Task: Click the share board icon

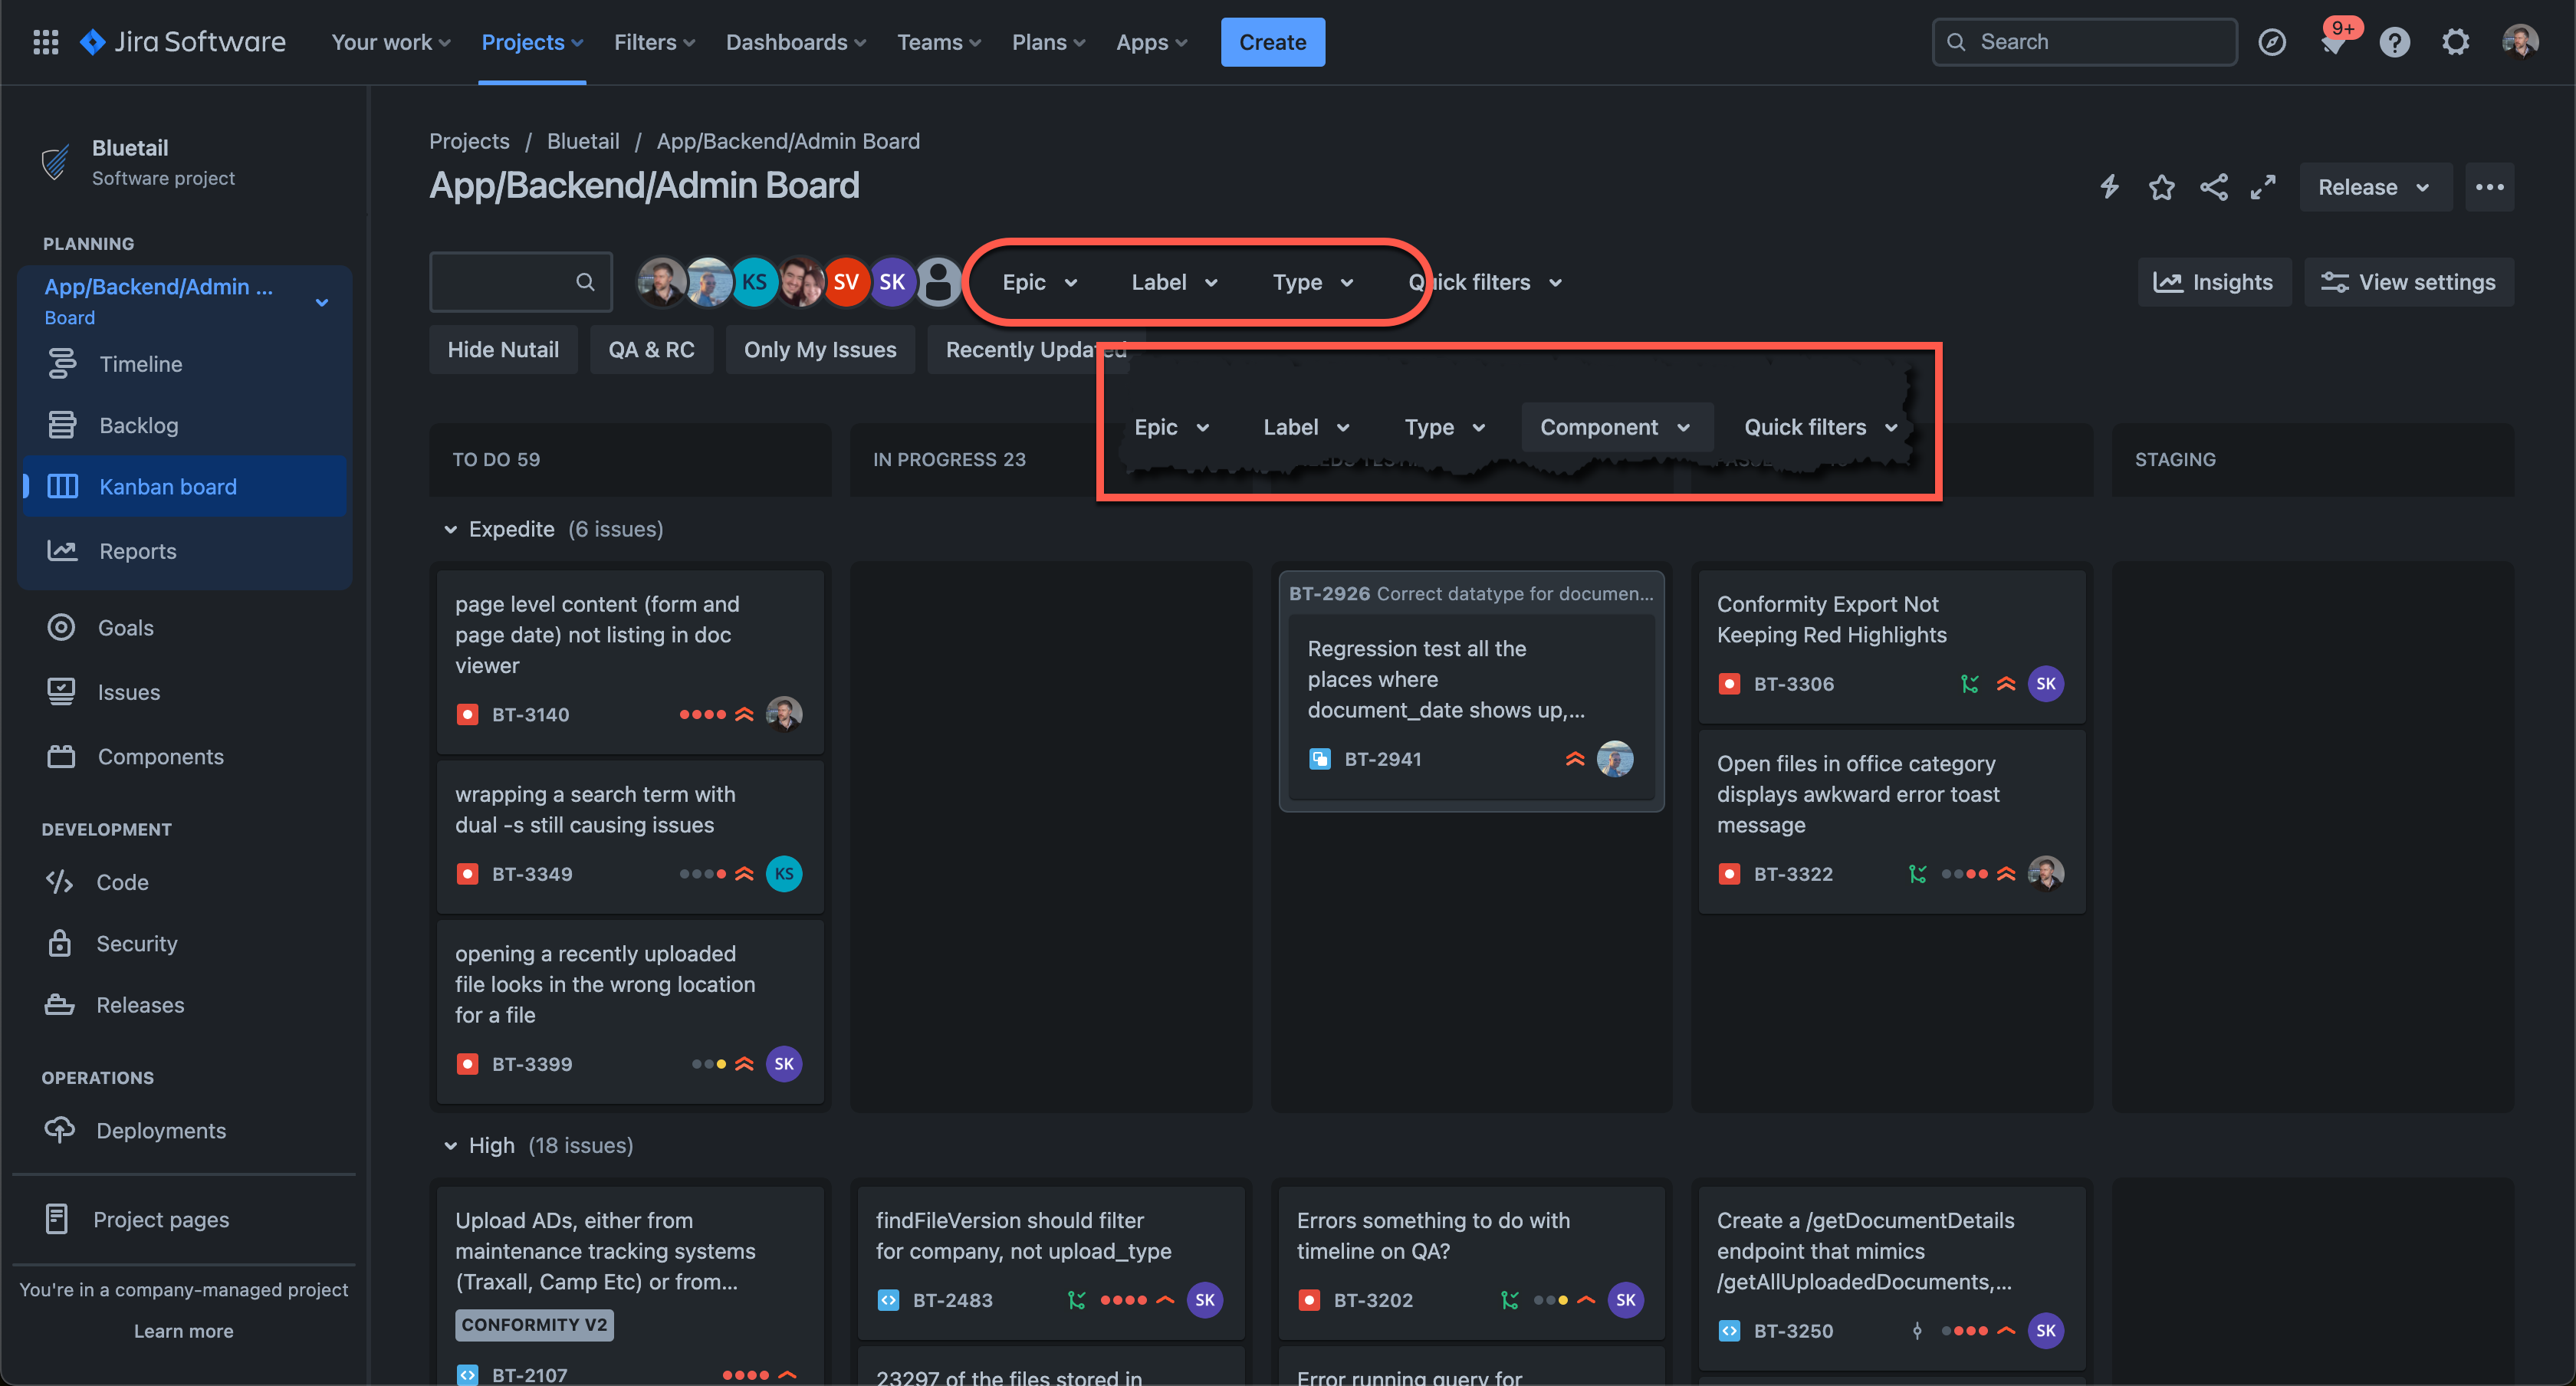Action: click(2213, 187)
